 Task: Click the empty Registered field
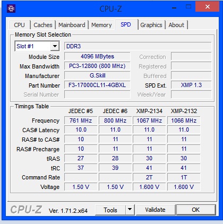click(191, 66)
